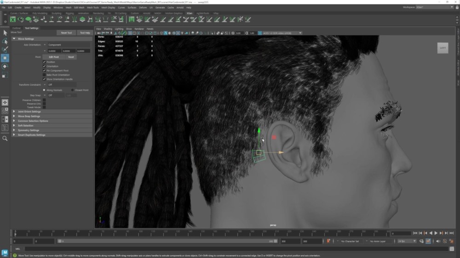This screenshot has height=258, width=460.
Task: Collapse the Move Settings section
Action: click(x=52, y=39)
